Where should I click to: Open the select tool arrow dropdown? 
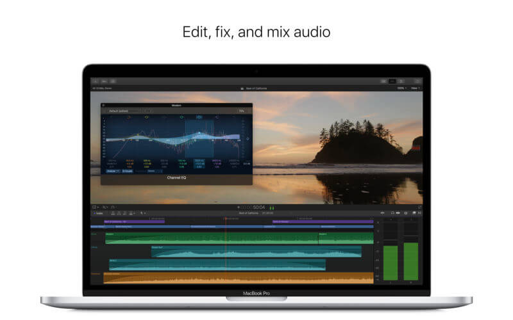(x=143, y=213)
